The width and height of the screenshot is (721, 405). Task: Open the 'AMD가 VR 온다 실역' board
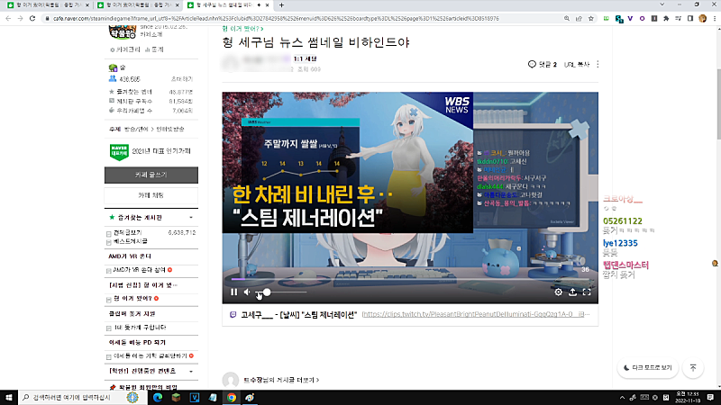(x=140, y=270)
